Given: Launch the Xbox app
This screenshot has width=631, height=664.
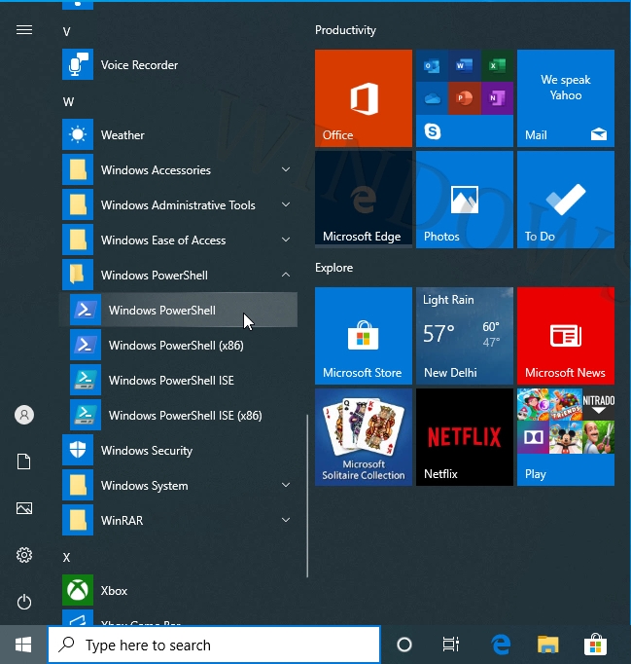Looking at the screenshot, I should click(x=180, y=590).
